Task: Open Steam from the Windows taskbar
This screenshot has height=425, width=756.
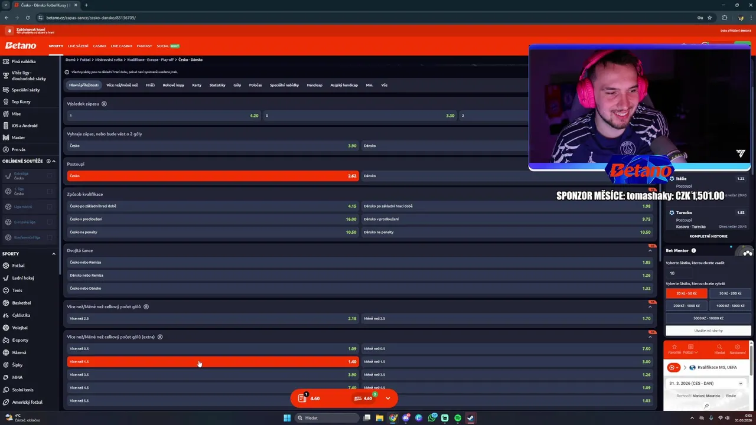Action: (x=471, y=418)
